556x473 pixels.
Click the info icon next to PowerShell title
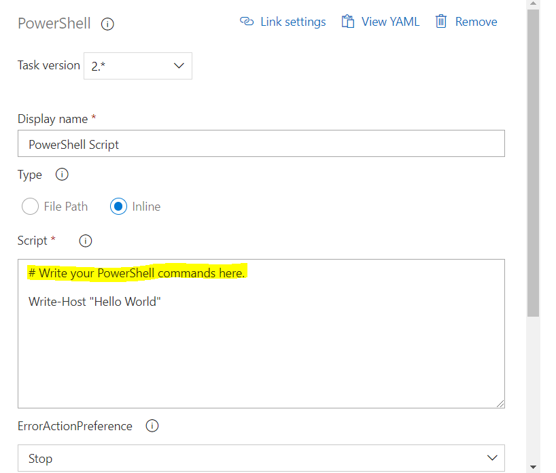[107, 24]
